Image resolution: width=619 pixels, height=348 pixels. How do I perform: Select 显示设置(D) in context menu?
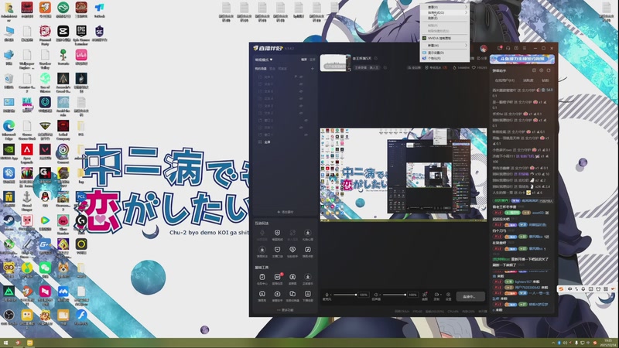(x=444, y=53)
